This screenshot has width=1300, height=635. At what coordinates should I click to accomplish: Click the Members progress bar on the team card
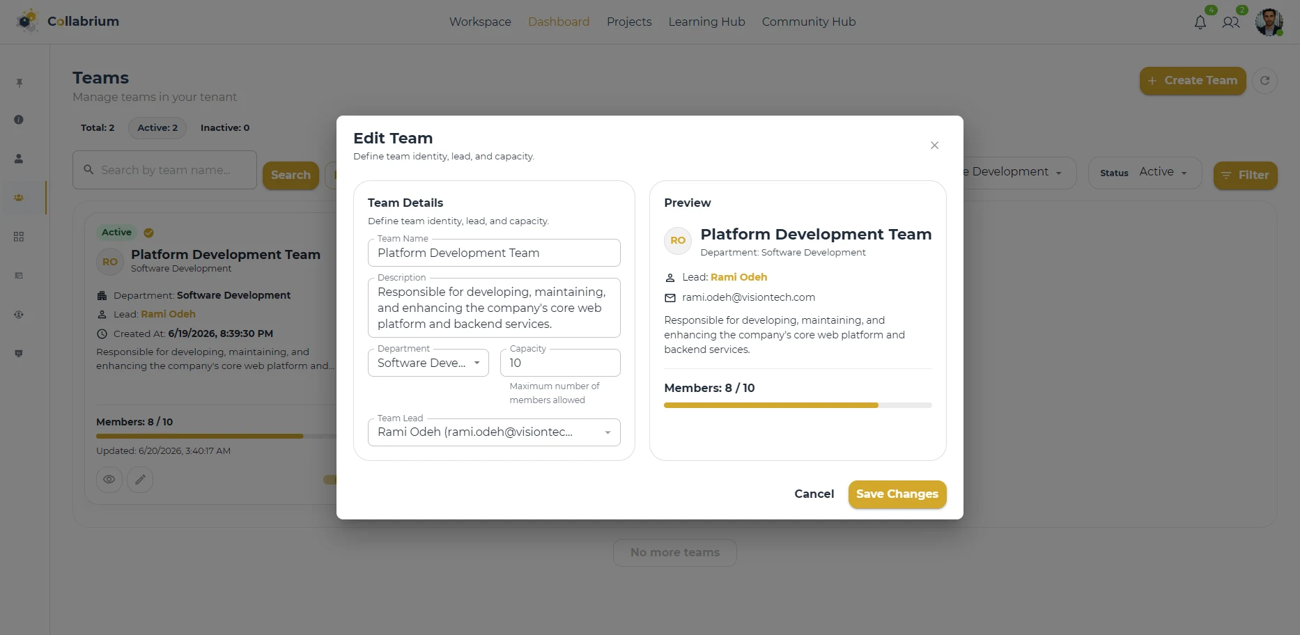click(x=216, y=436)
